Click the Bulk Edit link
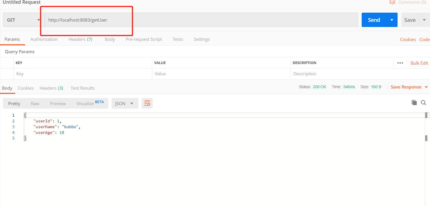Image resolution: width=430 pixels, height=206 pixels. (419, 63)
